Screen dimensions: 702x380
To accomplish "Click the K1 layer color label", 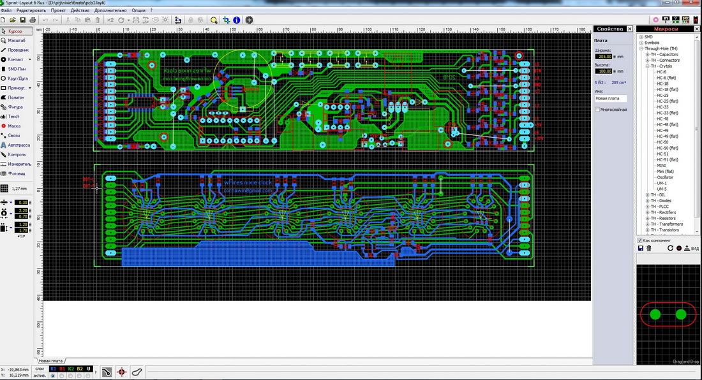I will pos(53,369).
